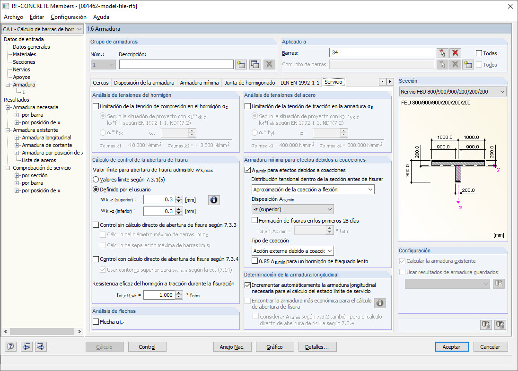
Task: Open the Acción externa debido a coacción dropdown
Action: (293, 251)
